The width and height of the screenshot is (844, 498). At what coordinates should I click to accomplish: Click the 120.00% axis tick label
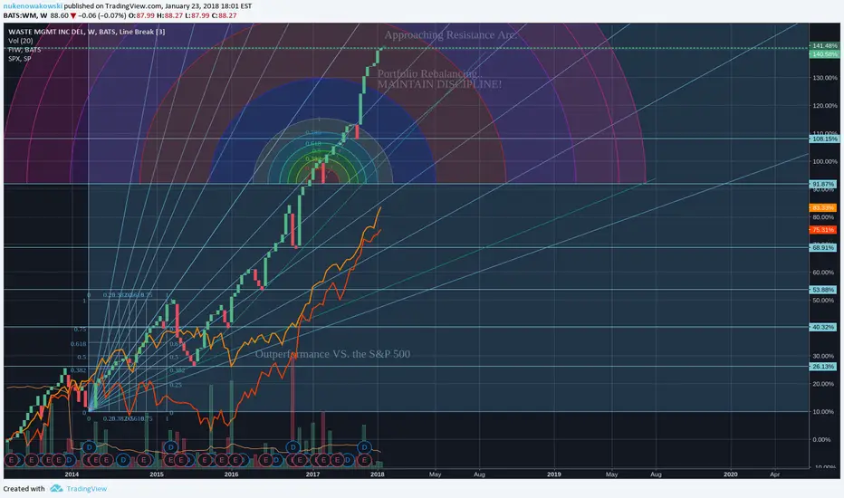pyautogui.click(x=825, y=106)
